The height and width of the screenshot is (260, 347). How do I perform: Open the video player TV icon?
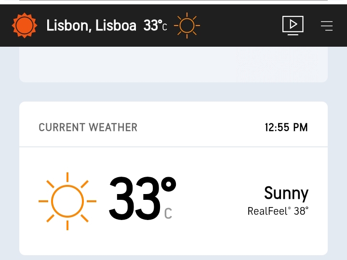coord(293,26)
